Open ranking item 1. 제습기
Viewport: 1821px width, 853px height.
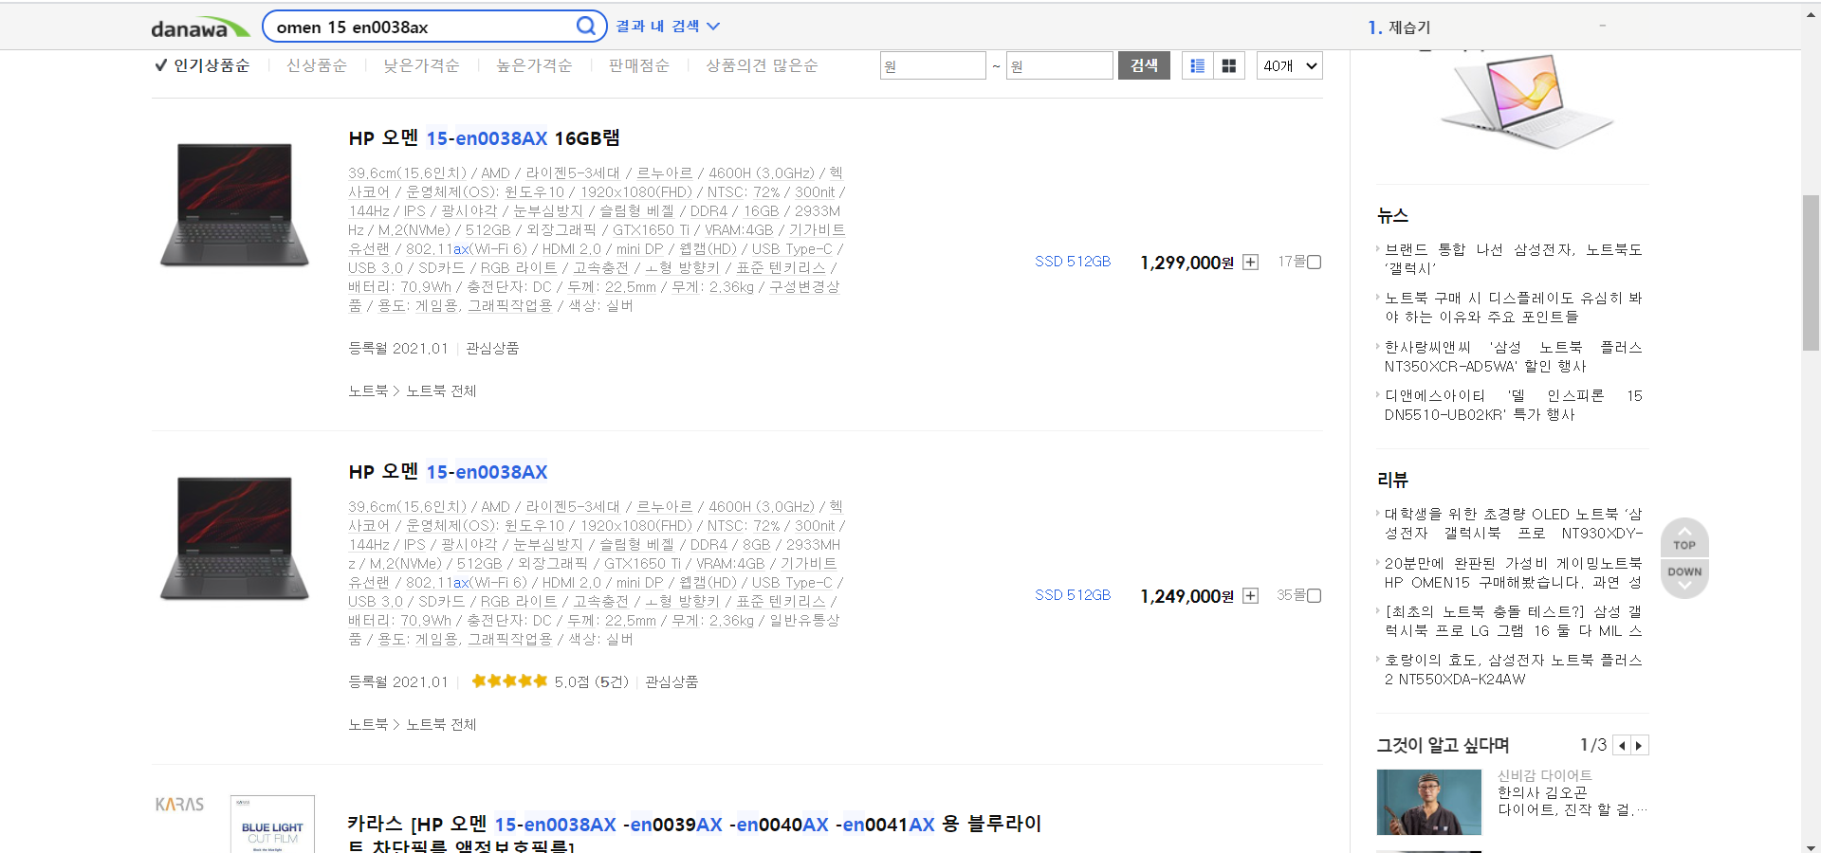(x=1400, y=27)
